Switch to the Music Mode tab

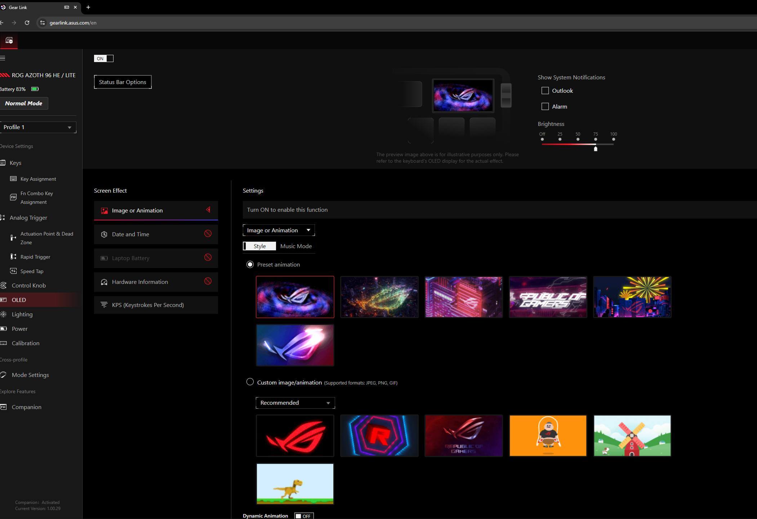[296, 246]
